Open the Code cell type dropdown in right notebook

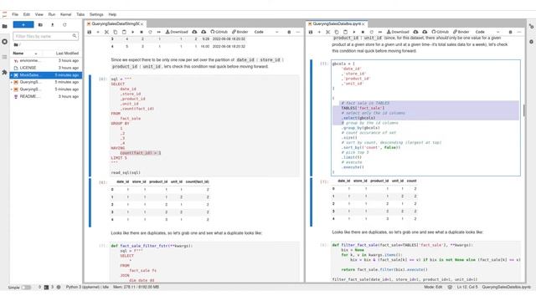487,32
